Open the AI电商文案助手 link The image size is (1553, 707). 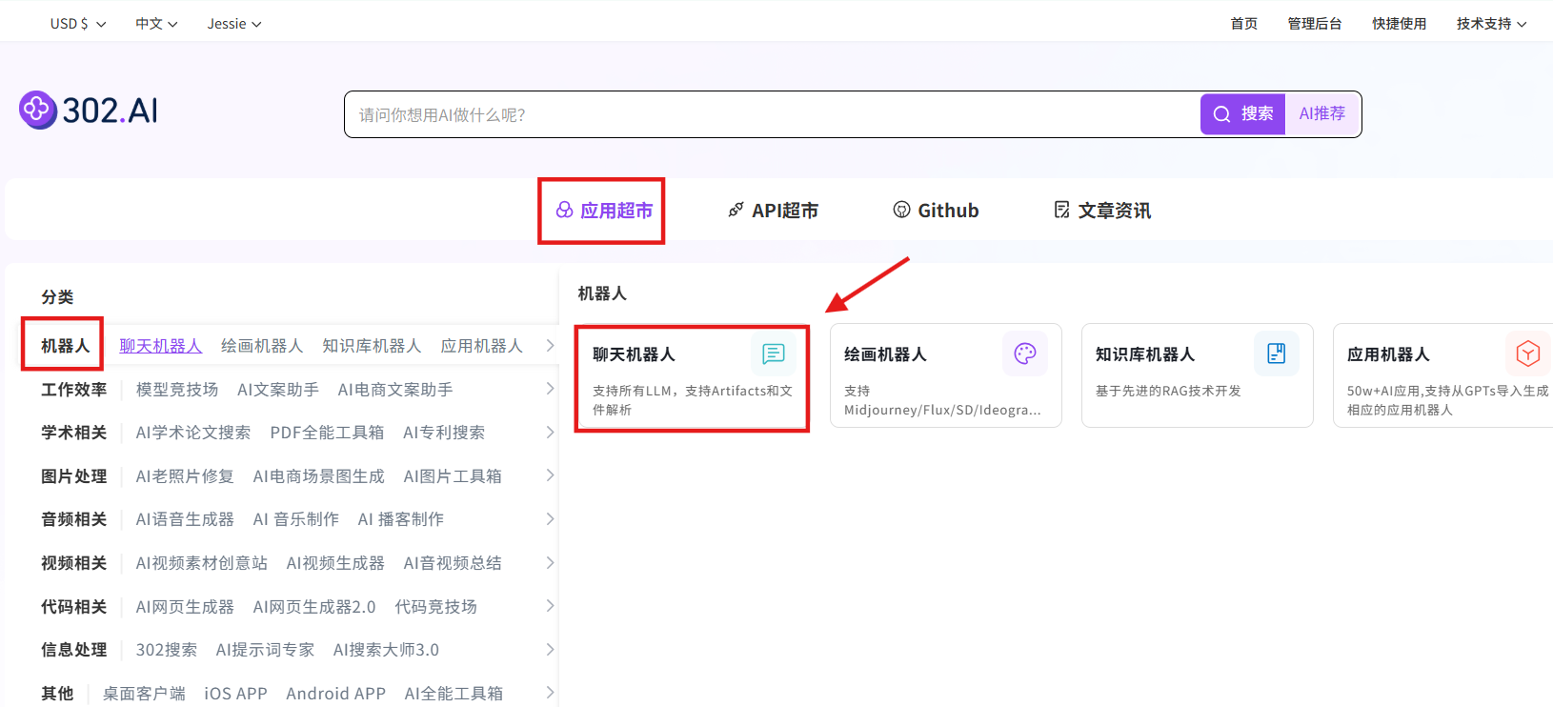click(x=395, y=390)
